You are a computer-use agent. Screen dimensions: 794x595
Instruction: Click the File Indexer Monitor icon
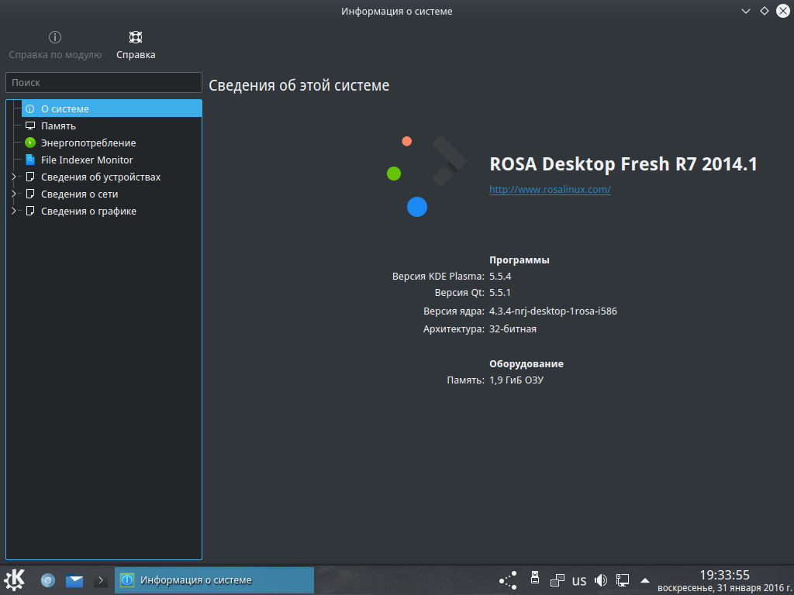pyautogui.click(x=30, y=160)
